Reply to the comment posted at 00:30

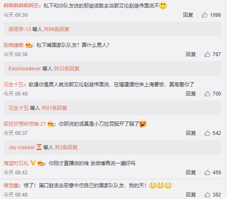pyautogui.click(x=188, y=15)
